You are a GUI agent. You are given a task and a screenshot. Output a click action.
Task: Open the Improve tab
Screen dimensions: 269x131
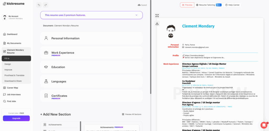pos(16,70)
